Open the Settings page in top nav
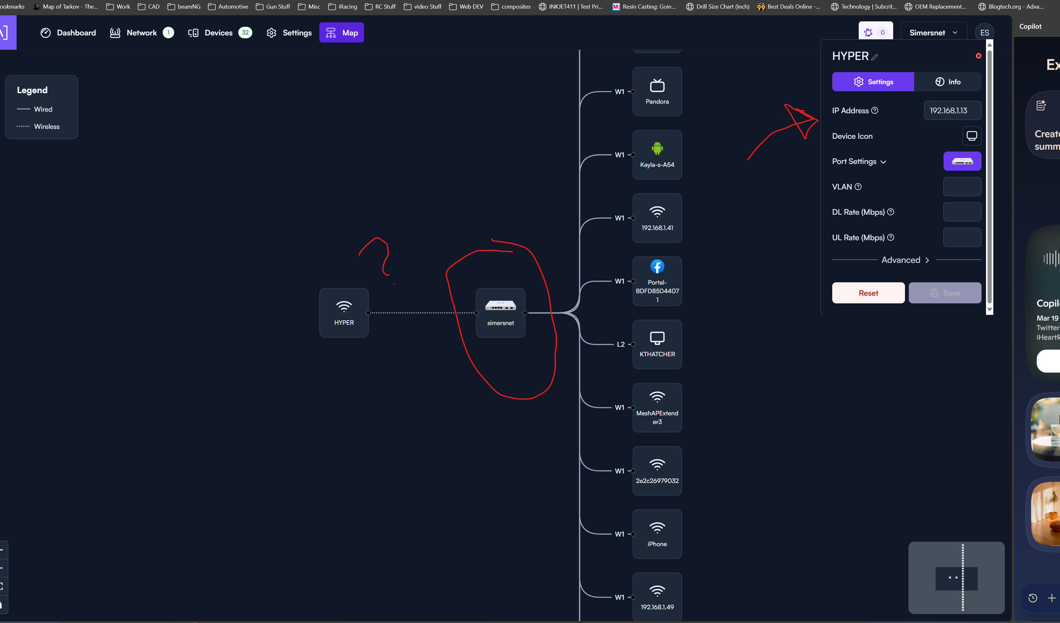Image resolution: width=1060 pixels, height=623 pixels. [x=289, y=33]
